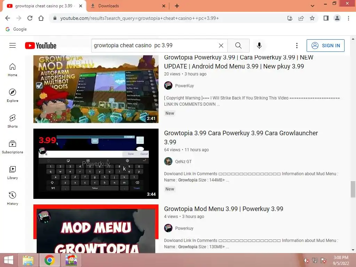Screen dimensions: 356x267
Task: Open the Windows Start button
Action: pyautogui.click(x=9, y=260)
